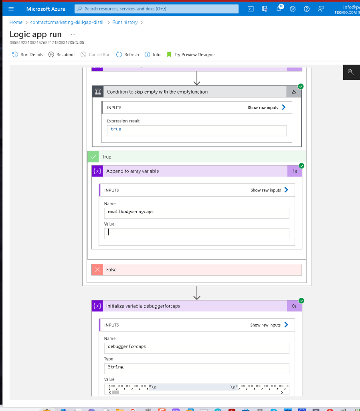This screenshot has width=360, height=411.
Task: Click the success status check on Initialize variable
Action: point(301,301)
